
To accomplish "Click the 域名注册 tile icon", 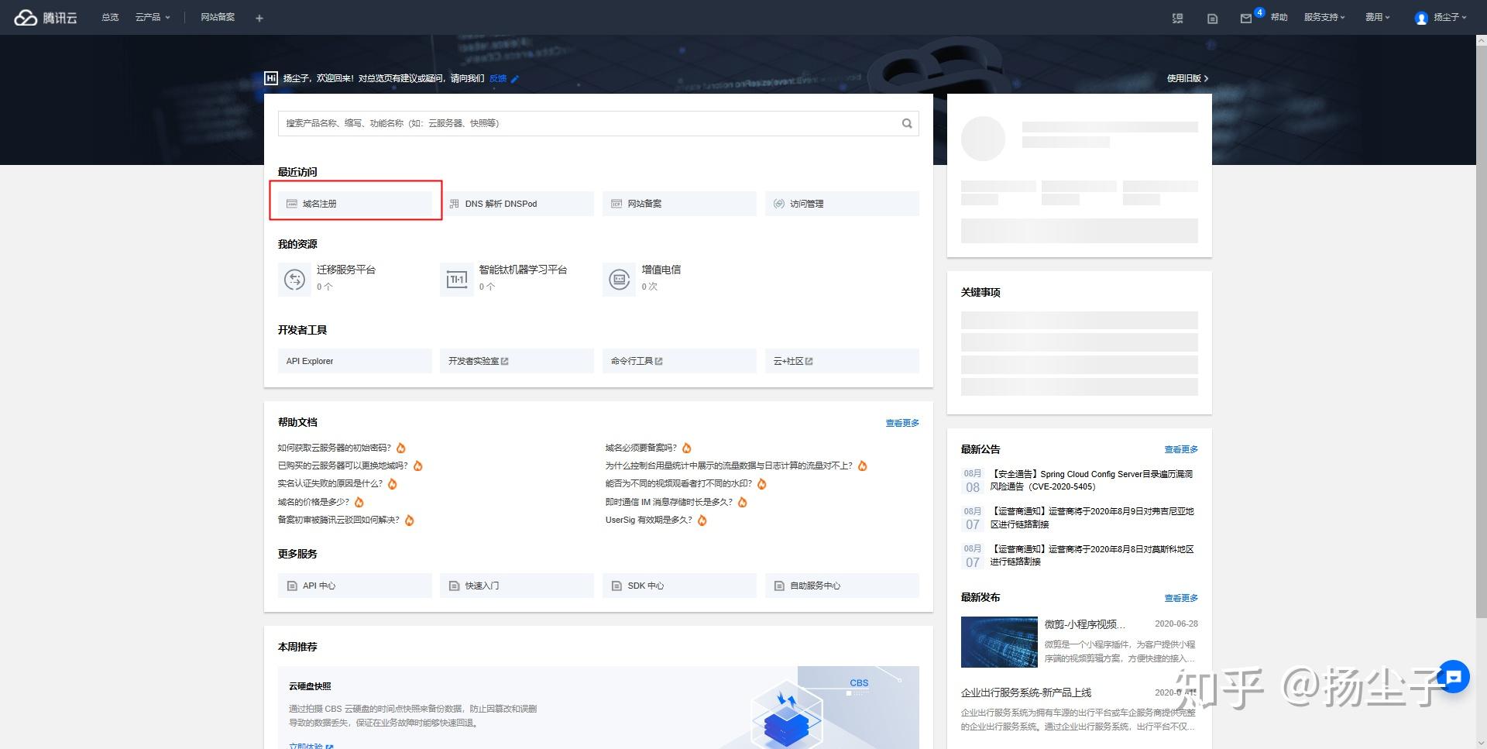I will pyautogui.click(x=292, y=204).
